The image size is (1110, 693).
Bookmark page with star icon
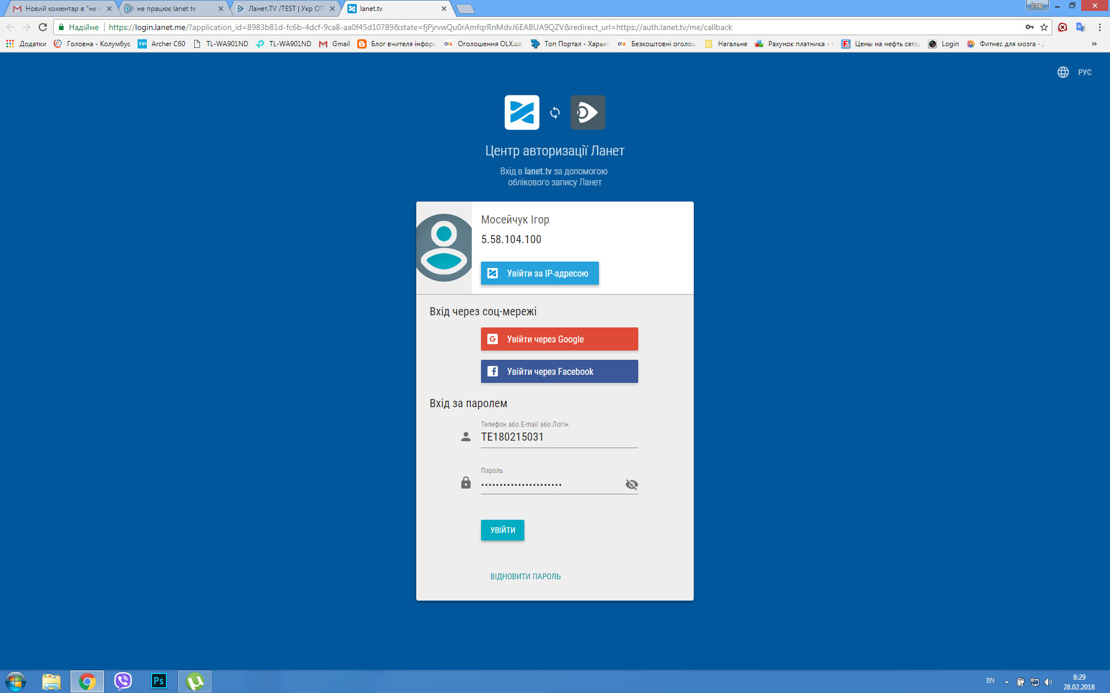click(x=1044, y=27)
